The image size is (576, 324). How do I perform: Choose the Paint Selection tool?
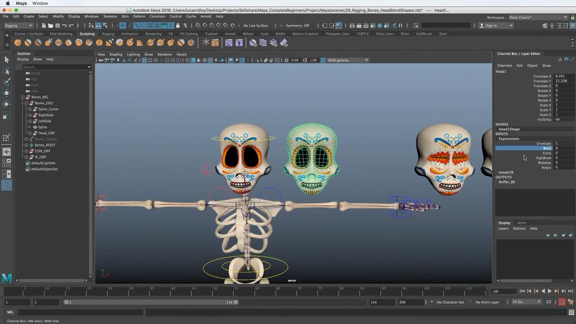(x=6, y=82)
